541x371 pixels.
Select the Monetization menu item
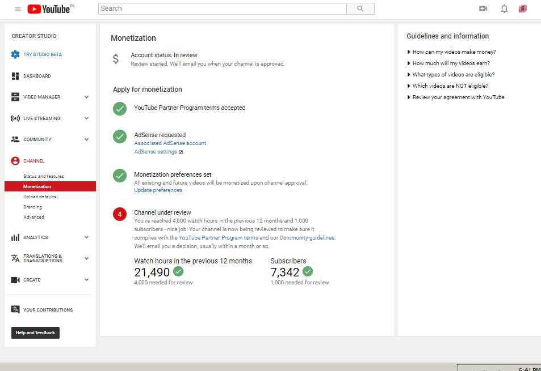click(x=50, y=186)
